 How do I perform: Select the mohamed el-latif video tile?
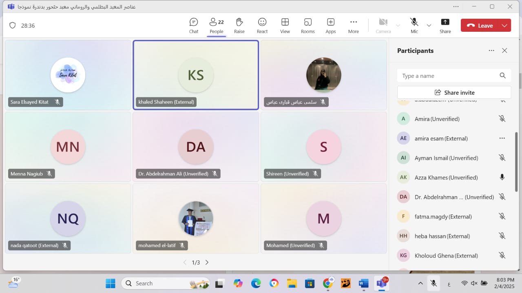coord(196,219)
